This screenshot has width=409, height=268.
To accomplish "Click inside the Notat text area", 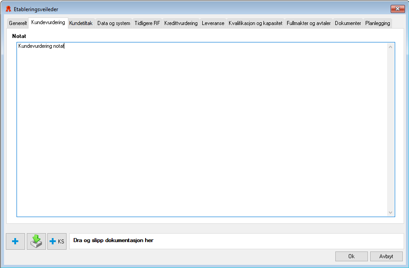I will pos(206,130).
